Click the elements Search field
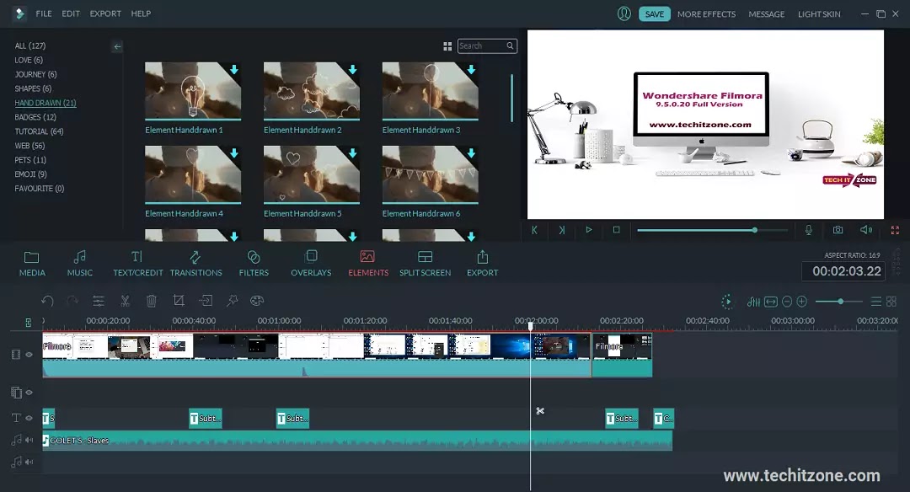 tap(487, 45)
